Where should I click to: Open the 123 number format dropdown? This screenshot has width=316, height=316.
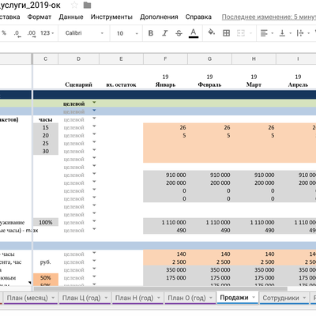47,33
